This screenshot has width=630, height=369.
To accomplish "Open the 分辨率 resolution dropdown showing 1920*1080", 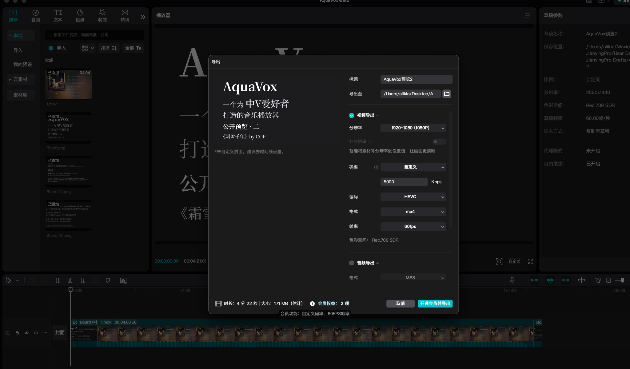I will point(413,128).
